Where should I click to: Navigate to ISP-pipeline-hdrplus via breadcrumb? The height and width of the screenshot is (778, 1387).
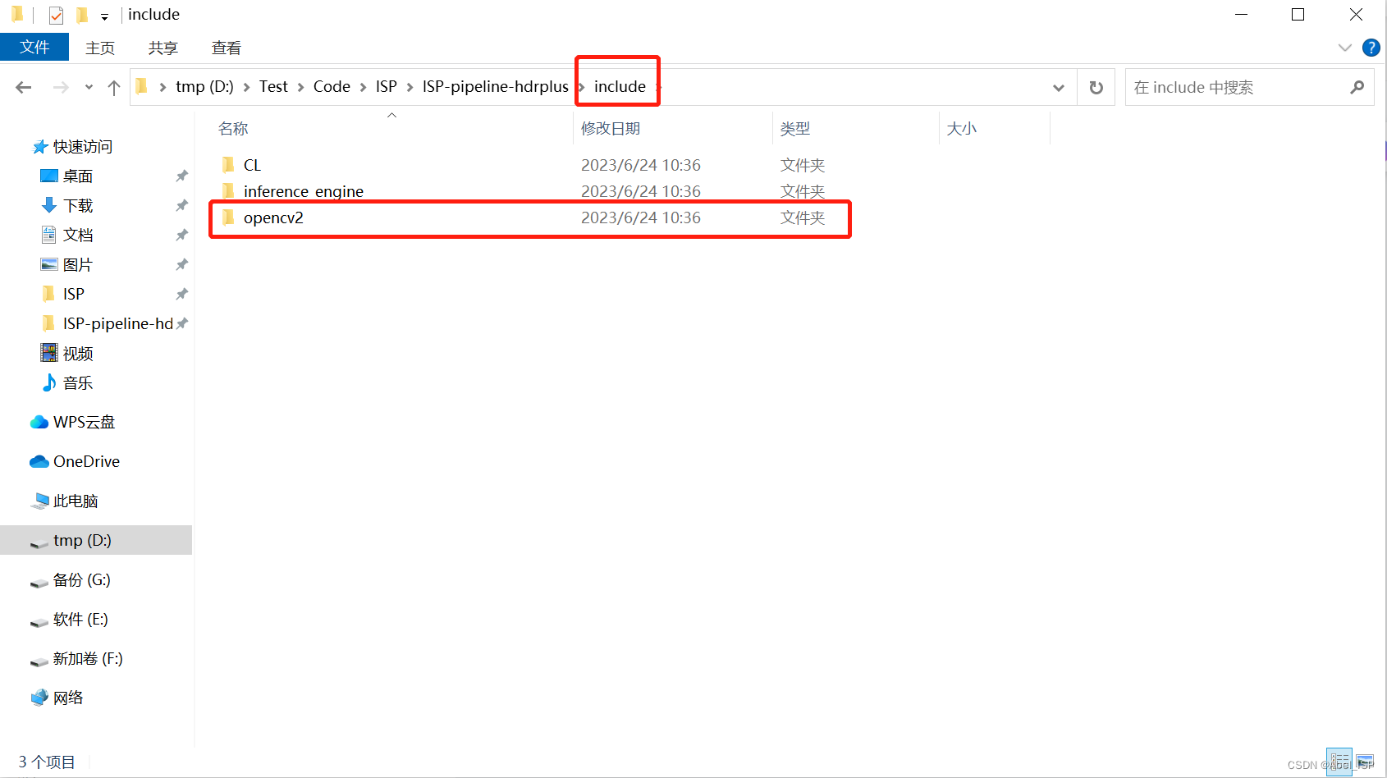click(x=495, y=85)
